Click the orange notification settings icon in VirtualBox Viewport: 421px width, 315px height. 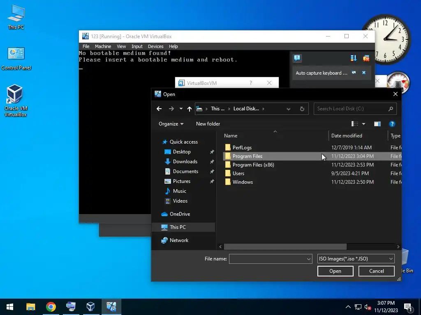point(366,58)
